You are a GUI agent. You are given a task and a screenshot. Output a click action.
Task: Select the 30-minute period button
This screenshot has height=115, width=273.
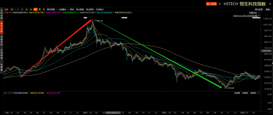point(27,9)
